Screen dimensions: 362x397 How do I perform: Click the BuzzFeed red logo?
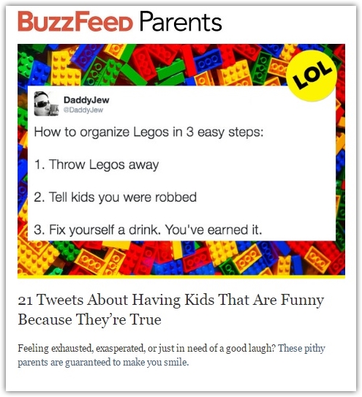point(75,22)
